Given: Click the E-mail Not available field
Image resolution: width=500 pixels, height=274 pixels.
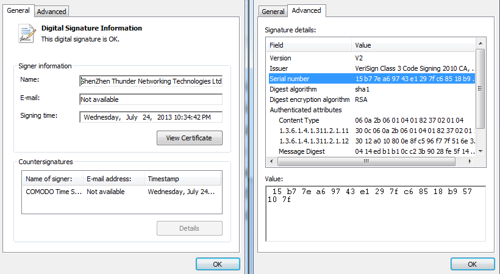Looking at the screenshot, I should click(x=151, y=99).
